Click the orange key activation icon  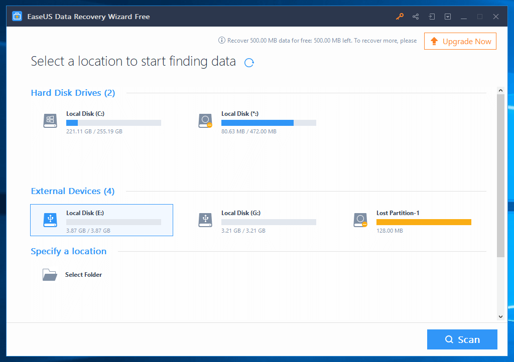(400, 17)
